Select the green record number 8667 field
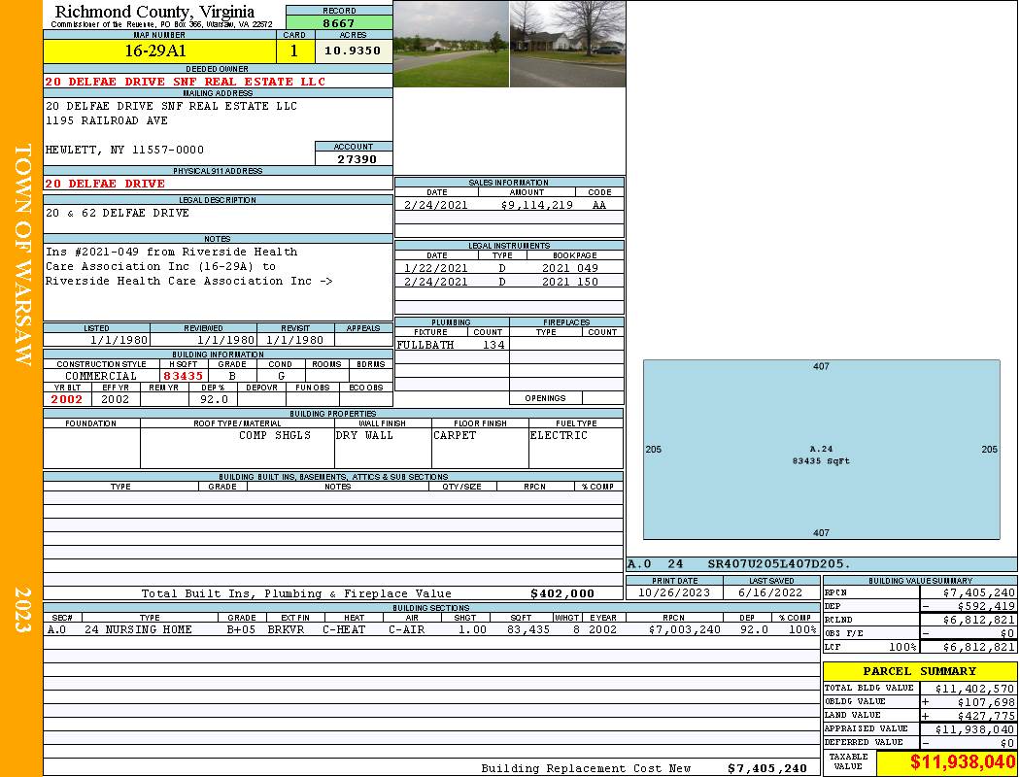Image resolution: width=1020 pixels, height=777 pixels. (339, 22)
